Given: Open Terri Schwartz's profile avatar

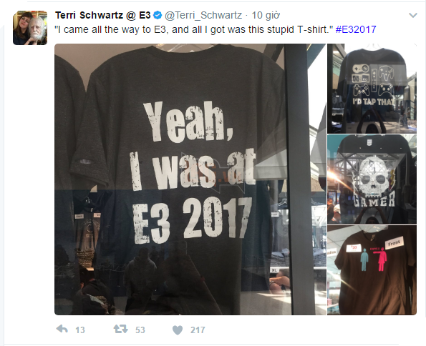Looking at the screenshot, I should pos(30,28).
